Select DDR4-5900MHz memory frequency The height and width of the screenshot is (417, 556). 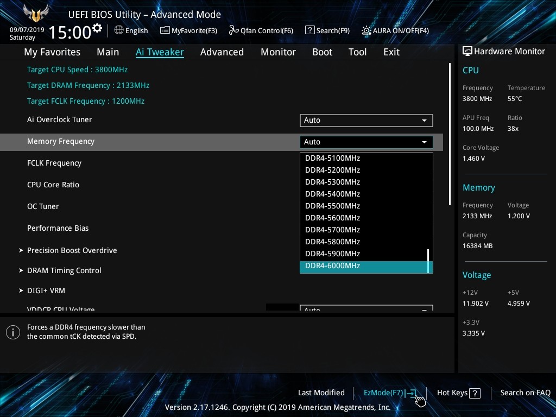coord(364,254)
